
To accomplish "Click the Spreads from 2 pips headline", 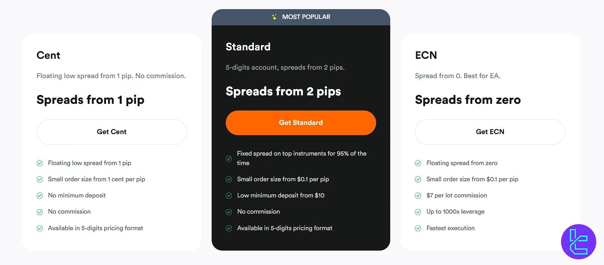I will click(x=283, y=92).
